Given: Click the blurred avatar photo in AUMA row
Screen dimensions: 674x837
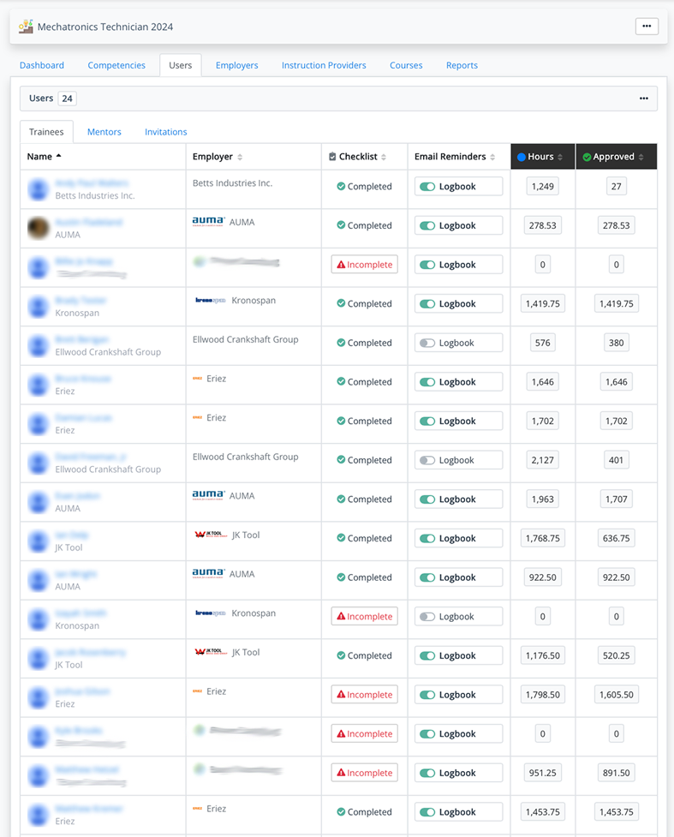Looking at the screenshot, I should click(39, 227).
